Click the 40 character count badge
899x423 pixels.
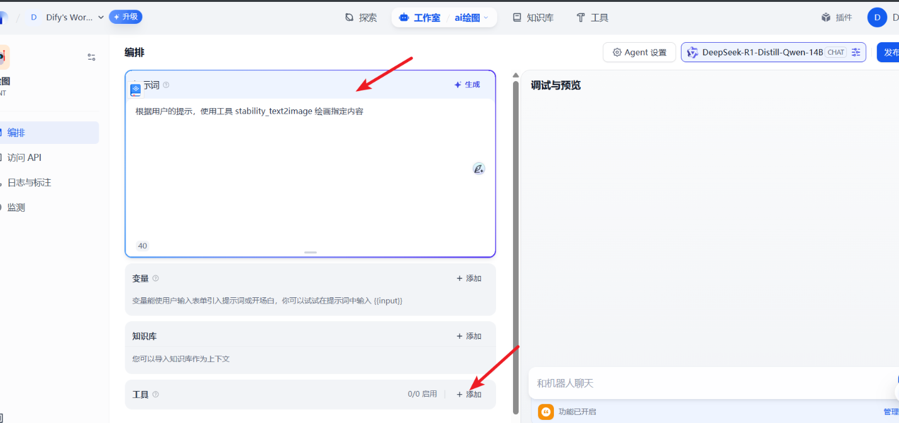(143, 246)
